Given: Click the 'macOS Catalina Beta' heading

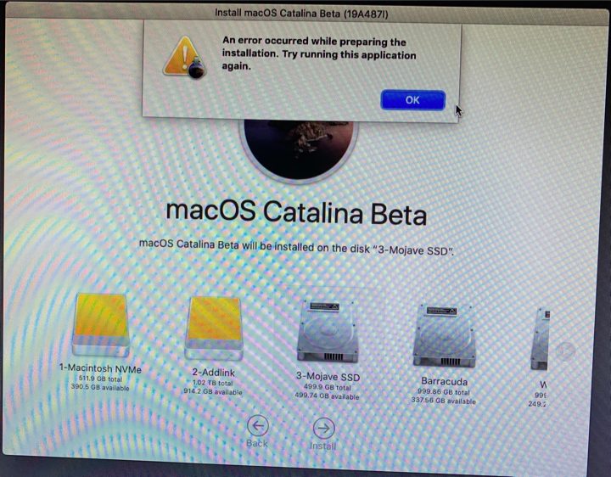Looking at the screenshot, I should pos(296,213).
